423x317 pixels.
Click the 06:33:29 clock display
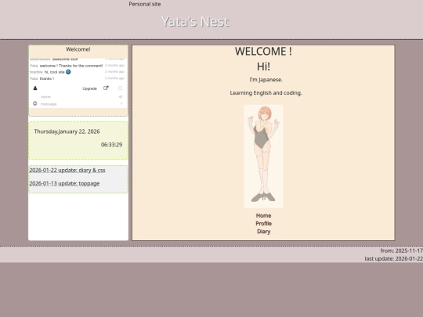click(112, 145)
